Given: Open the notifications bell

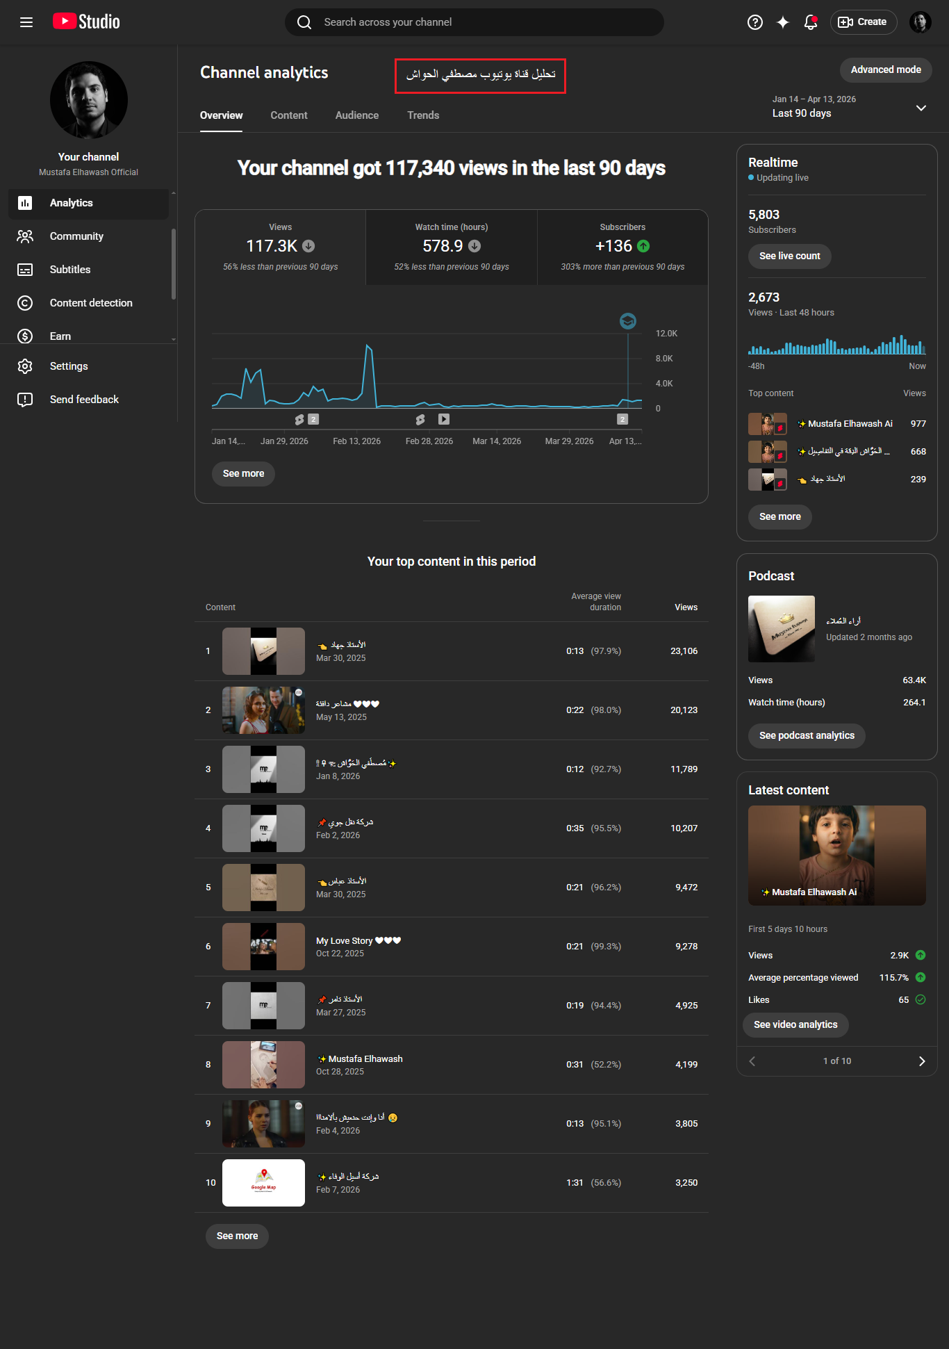Looking at the screenshot, I should point(810,22).
